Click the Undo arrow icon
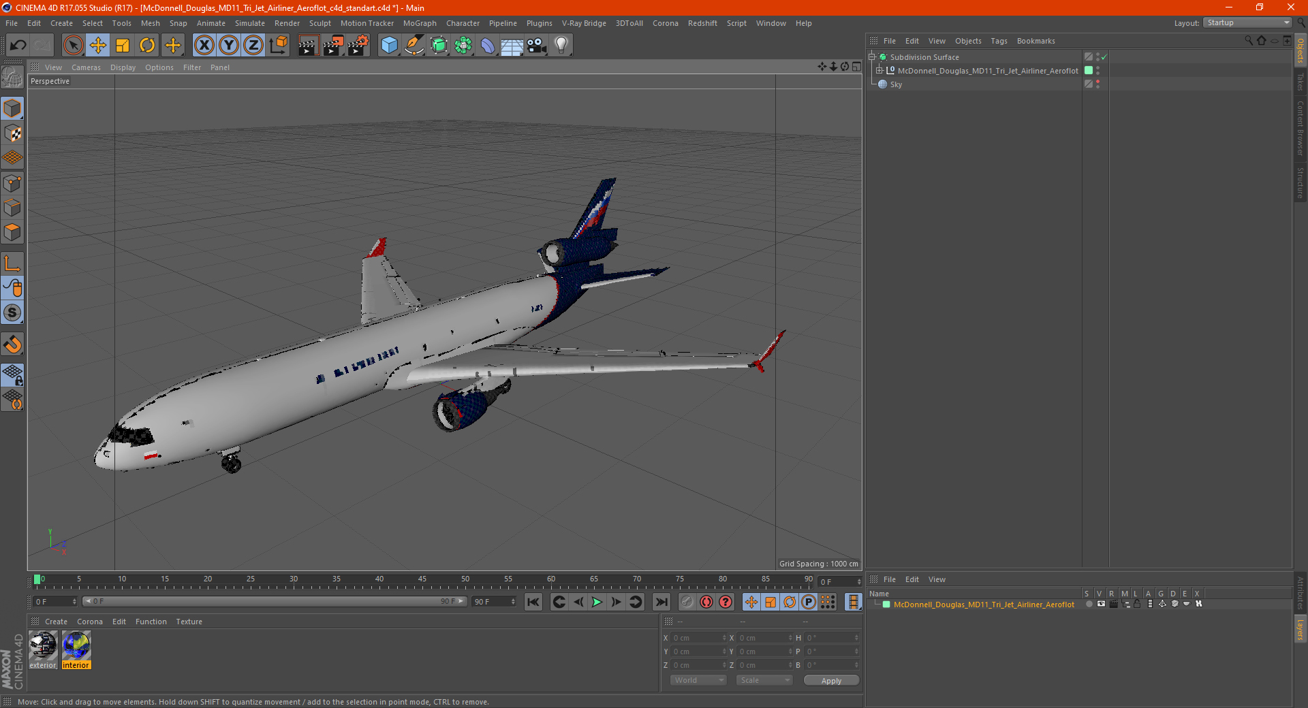Screen dimensions: 1308x708 18,46
